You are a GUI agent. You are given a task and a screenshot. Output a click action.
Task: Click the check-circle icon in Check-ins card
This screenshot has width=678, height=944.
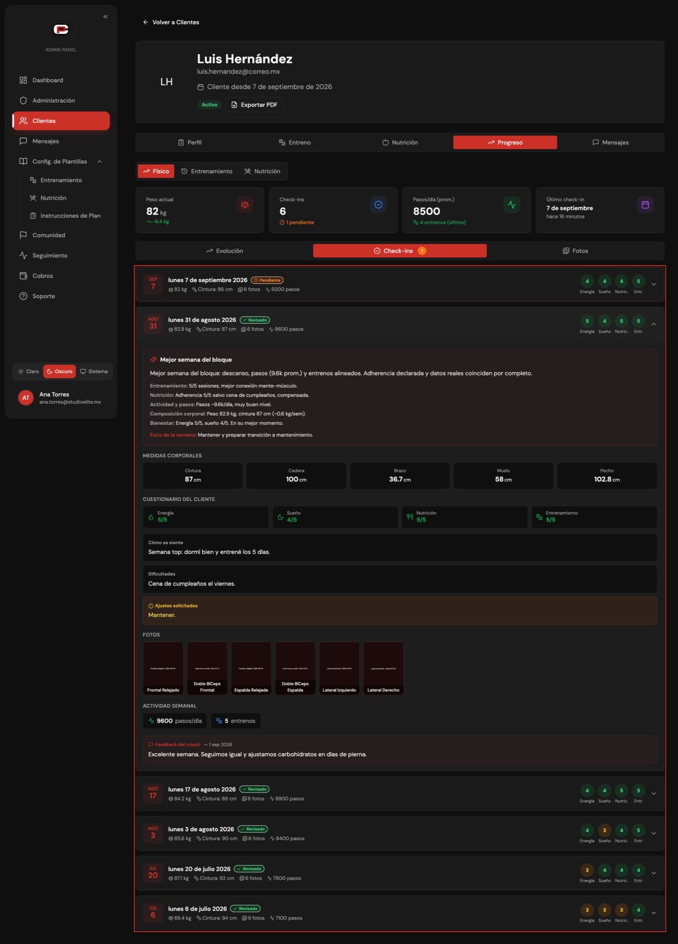click(378, 205)
